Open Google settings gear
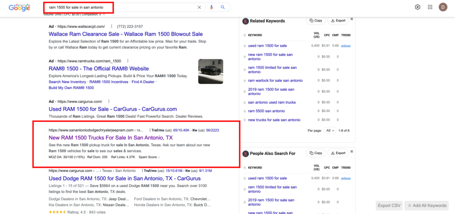Image resolution: width=455 pixels, height=214 pixels. tap(418, 7)
